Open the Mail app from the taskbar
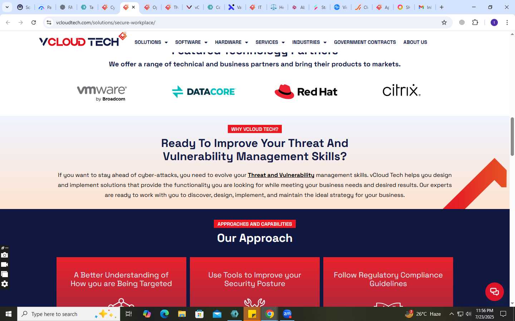Image resolution: width=515 pixels, height=321 pixels. 217,314
